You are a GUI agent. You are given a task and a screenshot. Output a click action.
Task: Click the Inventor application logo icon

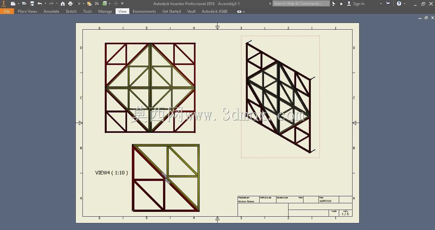[4, 4]
